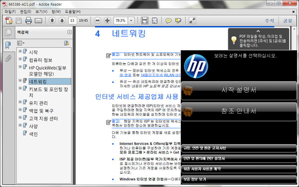This screenshot has height=187, width=299.
Task: Collapse the 책갈피 panel with small button
Action: [69, 32]
